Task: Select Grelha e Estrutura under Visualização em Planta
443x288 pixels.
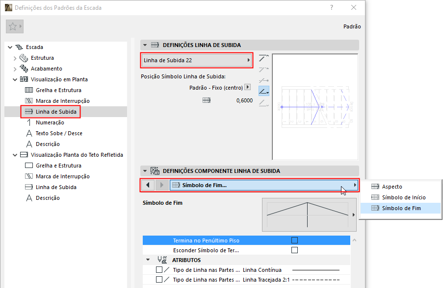Action: (58, 90)
